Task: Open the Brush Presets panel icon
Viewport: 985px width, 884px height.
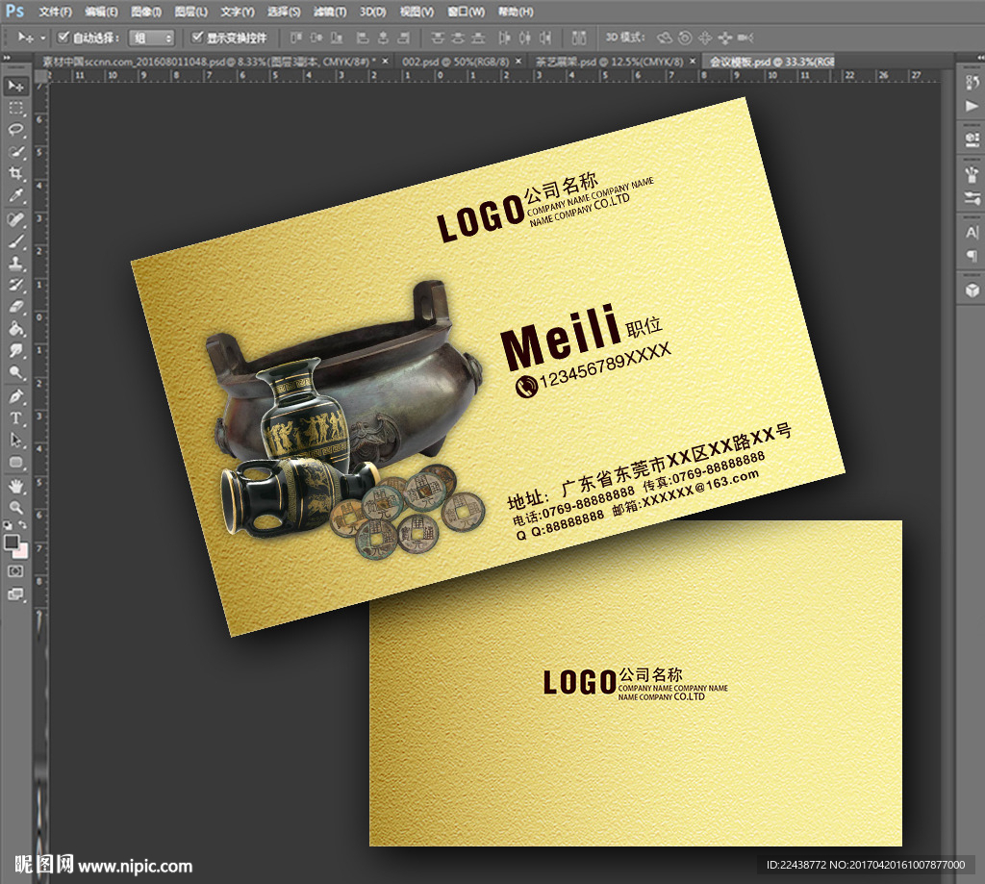Action: pyautogui.click(x=972, y=174)
